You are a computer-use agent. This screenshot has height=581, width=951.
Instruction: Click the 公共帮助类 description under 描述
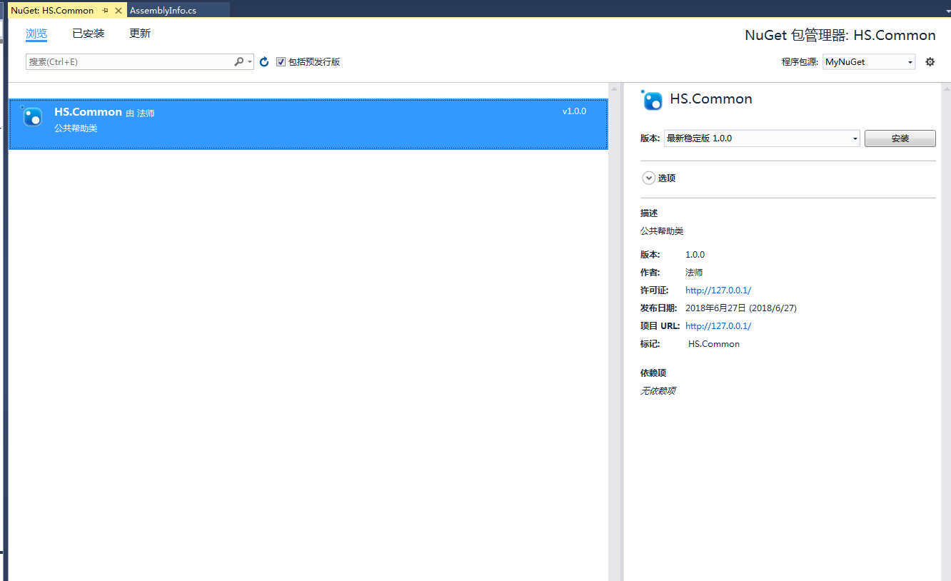(662, 231)
